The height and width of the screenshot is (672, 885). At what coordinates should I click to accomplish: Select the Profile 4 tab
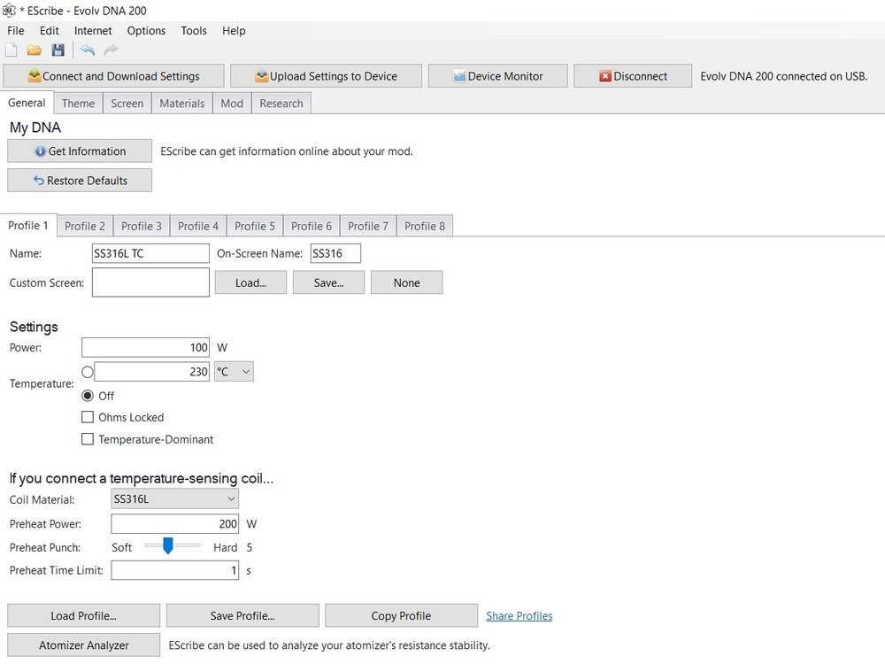tap(198, 226)
